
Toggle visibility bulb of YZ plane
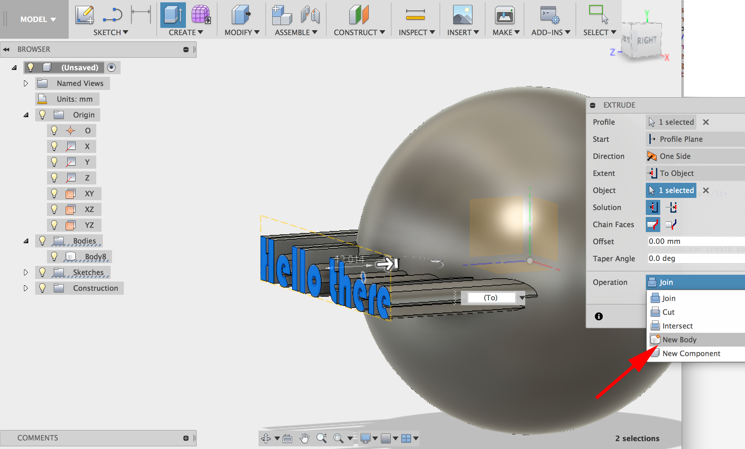[54, 225]
